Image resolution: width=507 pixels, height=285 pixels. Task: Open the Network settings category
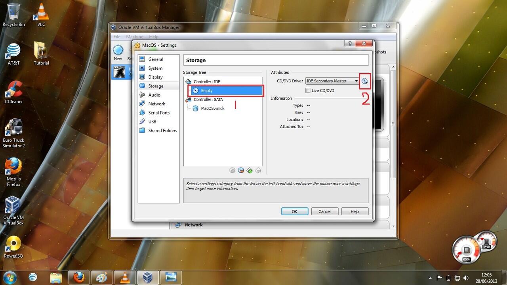tap(158, 104)
